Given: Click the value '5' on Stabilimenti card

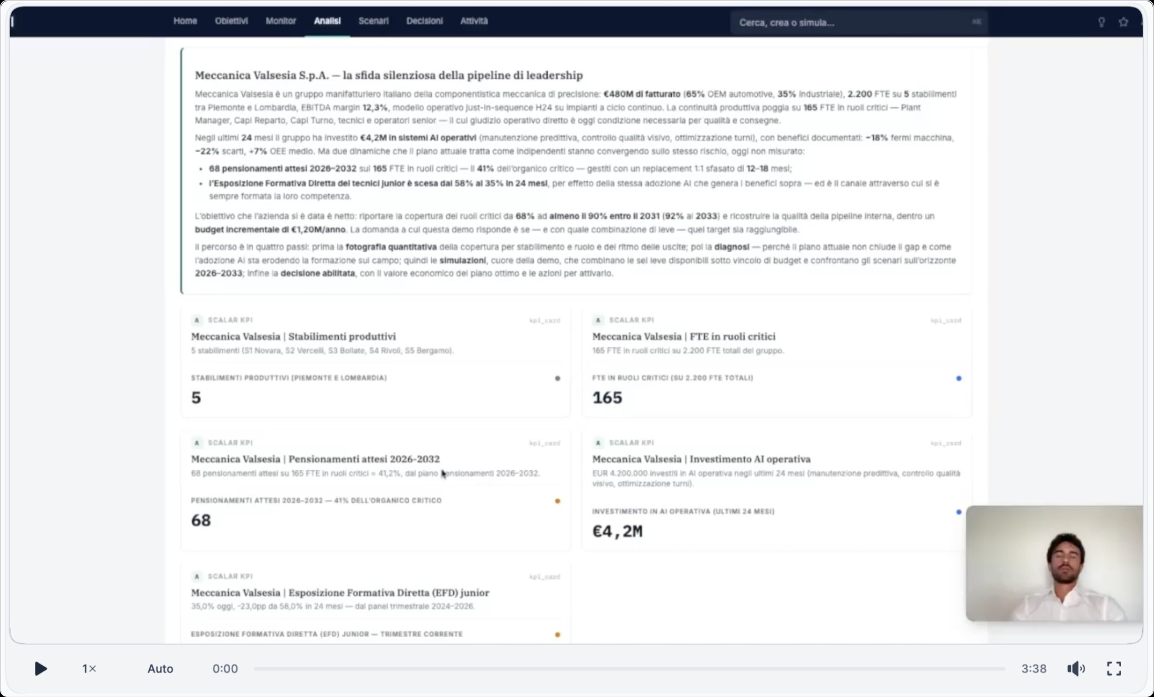Looking at the screenshot, I should [196, 398].
